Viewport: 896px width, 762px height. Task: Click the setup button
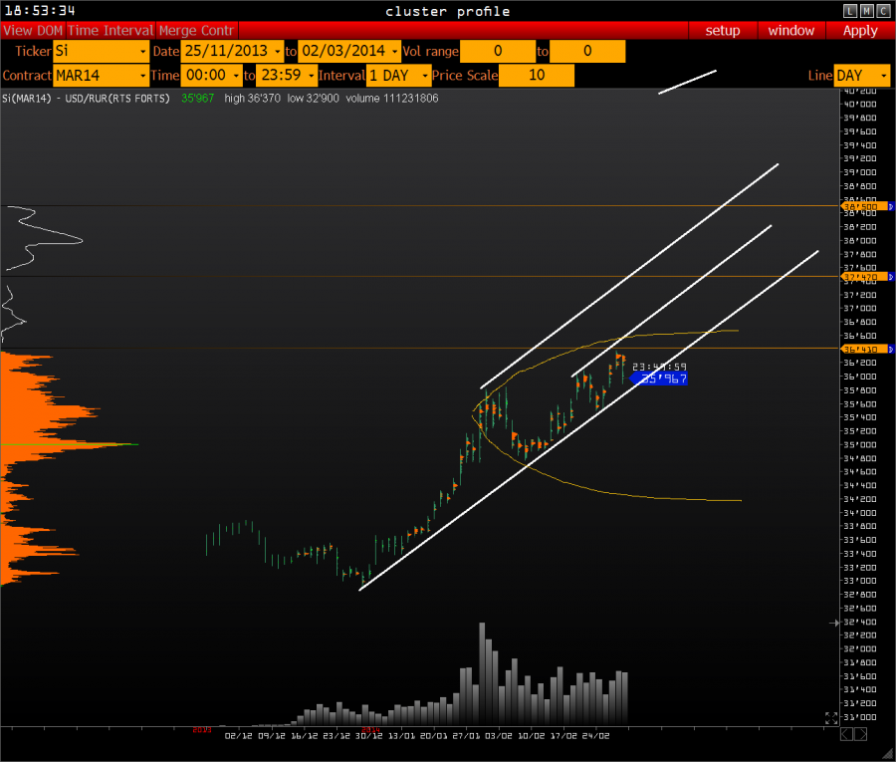(x=723, y=31)
